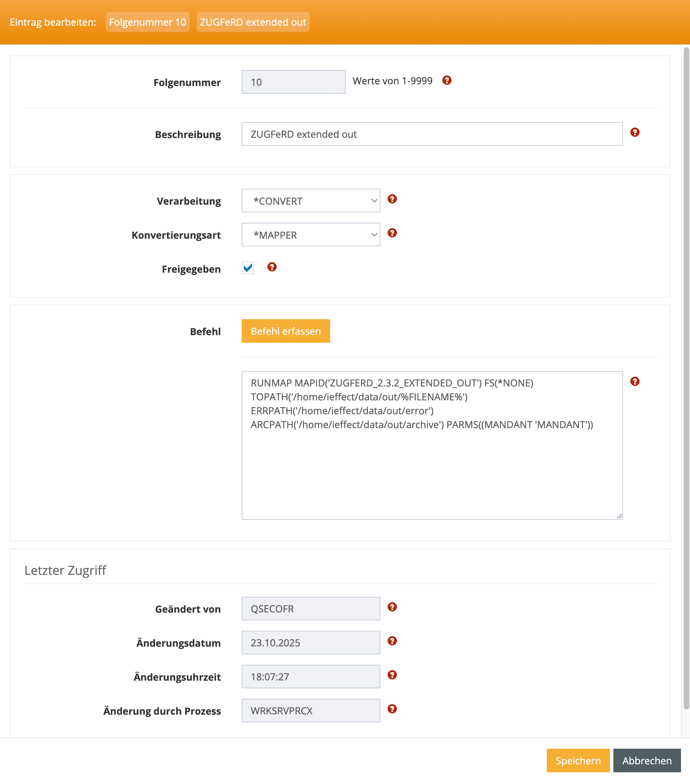Click help icon beside Änderungsdatum field
This screenshot has width=690, height=782.
(392, 641)
